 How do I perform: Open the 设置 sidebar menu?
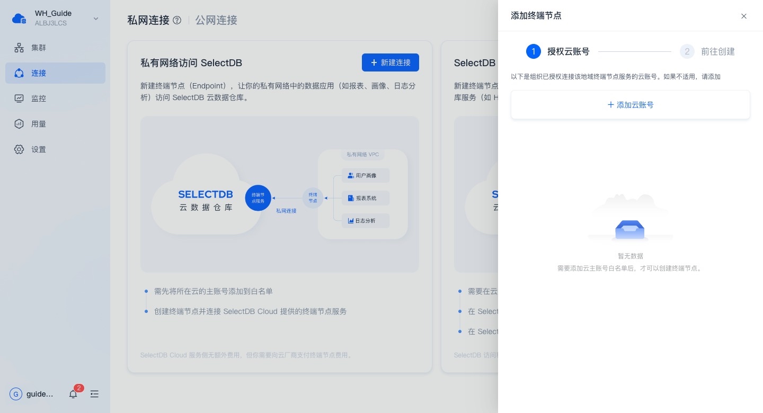coord(55,149)
